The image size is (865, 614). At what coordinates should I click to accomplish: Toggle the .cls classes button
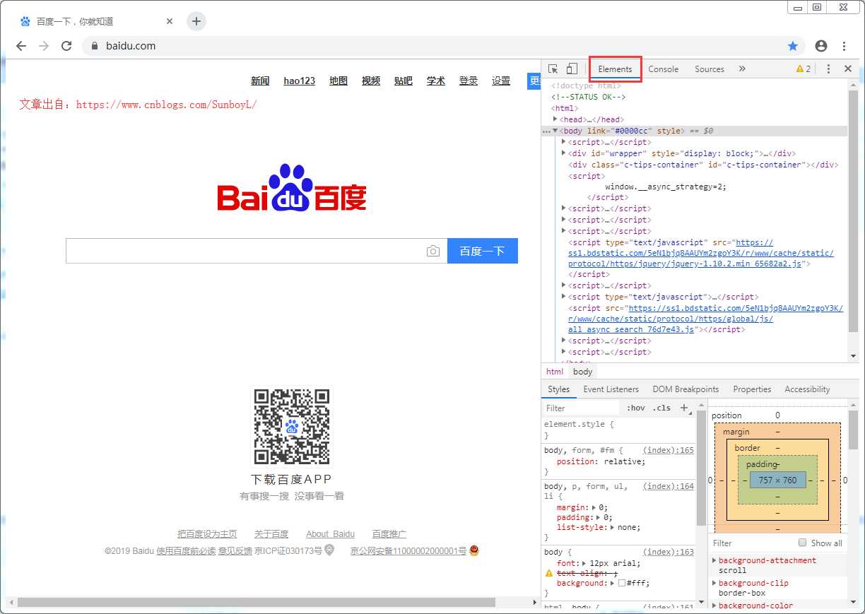[x=661, y=408]
